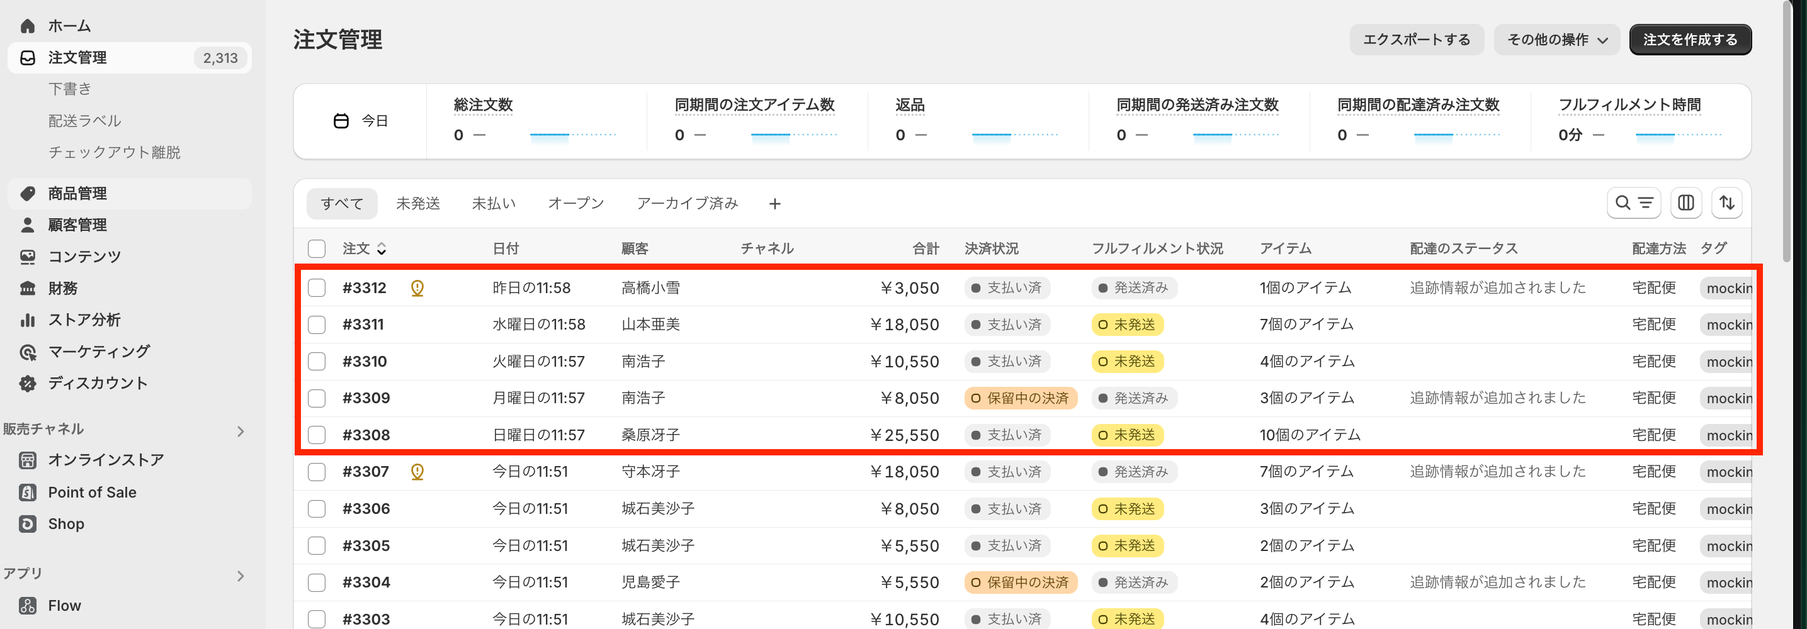The image size is (1807, 629).
Task: Click the 総注文数 metric card
Action: [535, 121]
